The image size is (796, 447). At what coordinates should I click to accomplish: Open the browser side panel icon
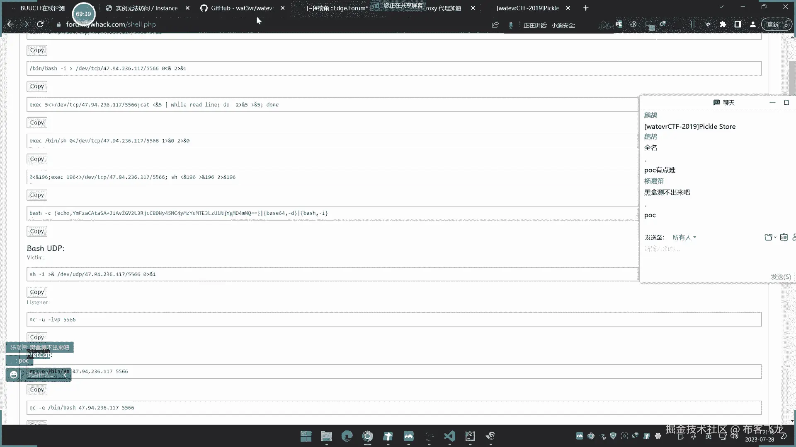pyautogui.click(x=738, y=24)
